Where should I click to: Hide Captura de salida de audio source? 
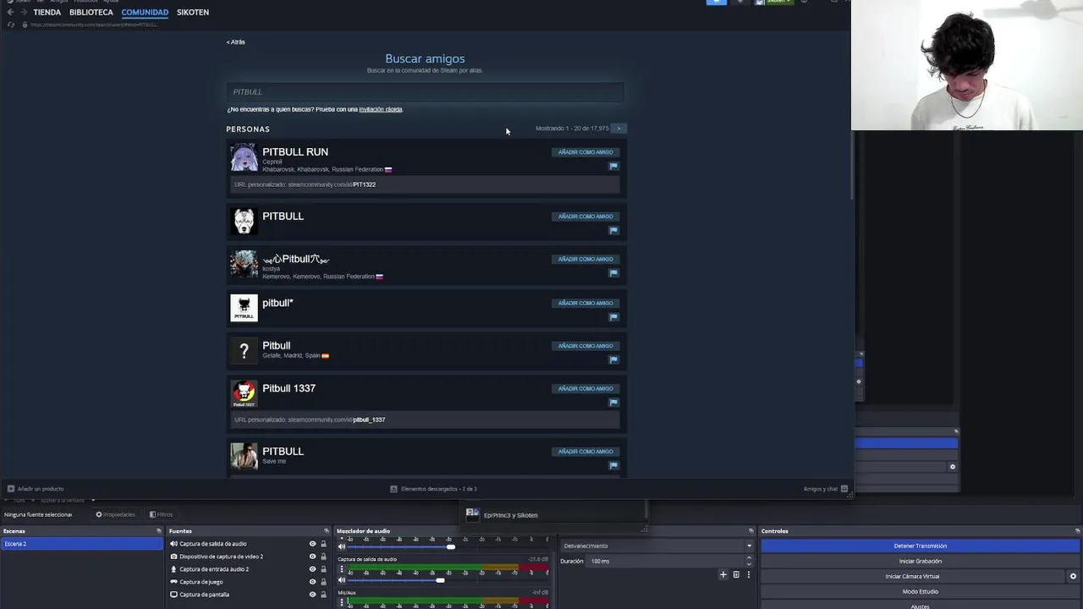312,544
